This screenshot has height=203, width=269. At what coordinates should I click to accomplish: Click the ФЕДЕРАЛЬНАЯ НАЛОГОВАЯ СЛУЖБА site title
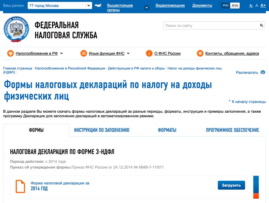click(66, 30)
